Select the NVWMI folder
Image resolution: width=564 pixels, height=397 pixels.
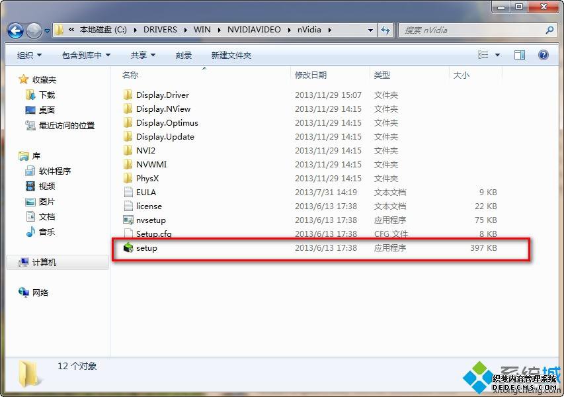click(x=151, y=165)
